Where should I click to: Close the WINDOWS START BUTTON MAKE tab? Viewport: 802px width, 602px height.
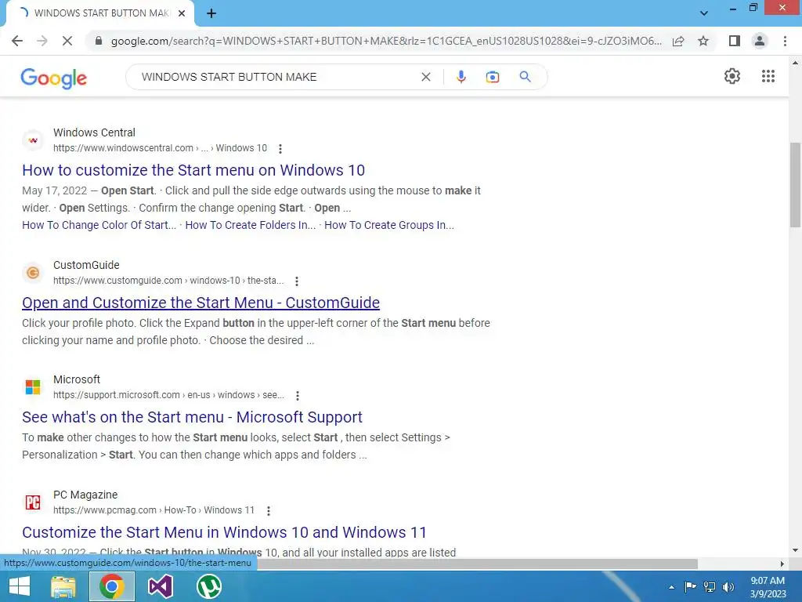coord(182,13)
